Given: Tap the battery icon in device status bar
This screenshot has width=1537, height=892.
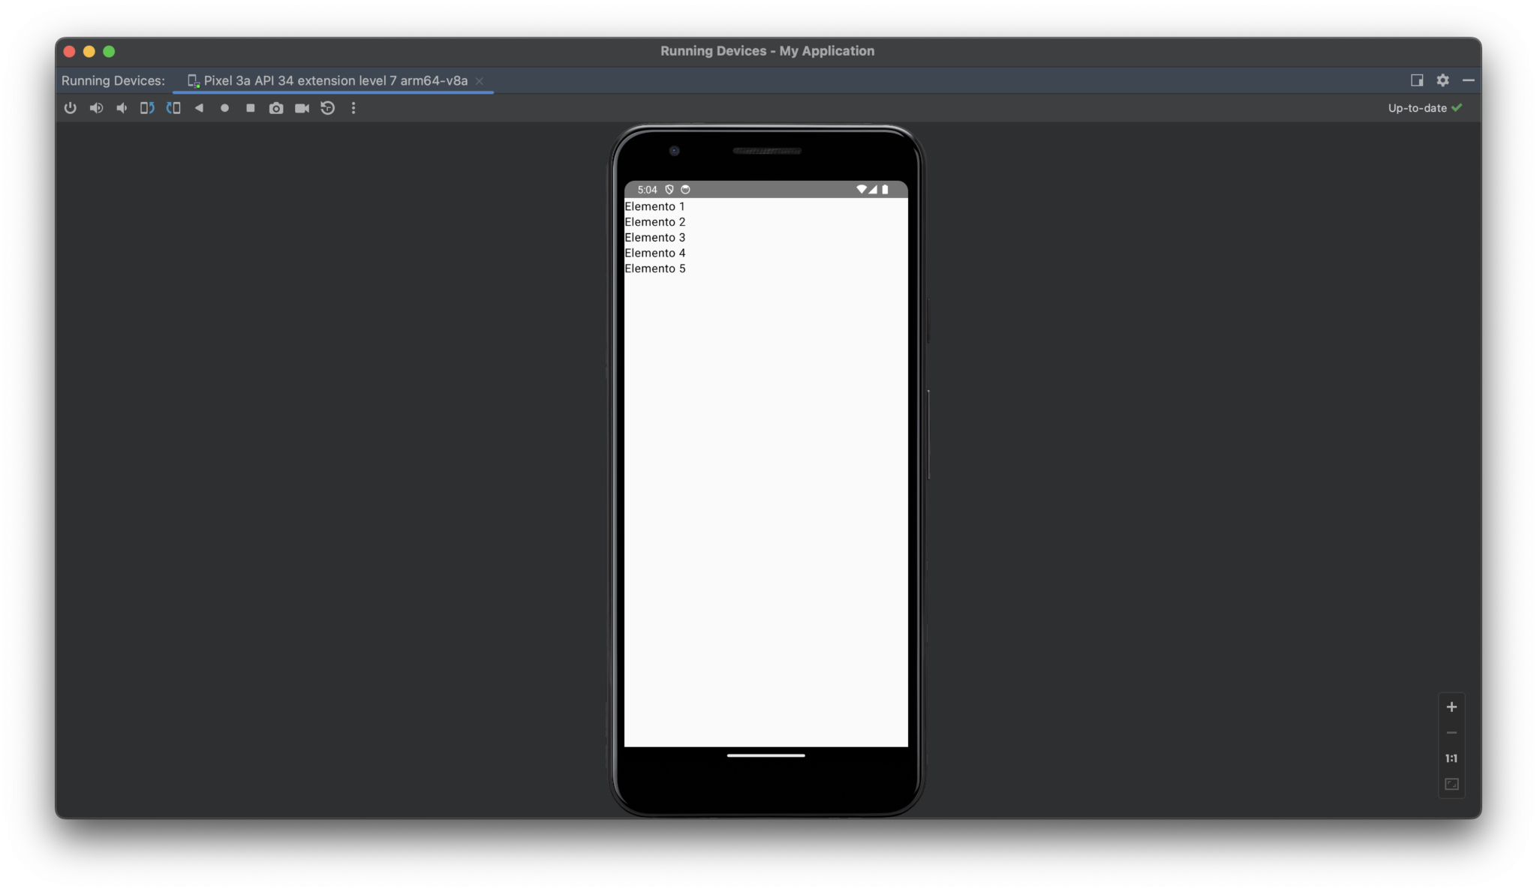Looking at the screenshot, I should click(x=885, y=190).
